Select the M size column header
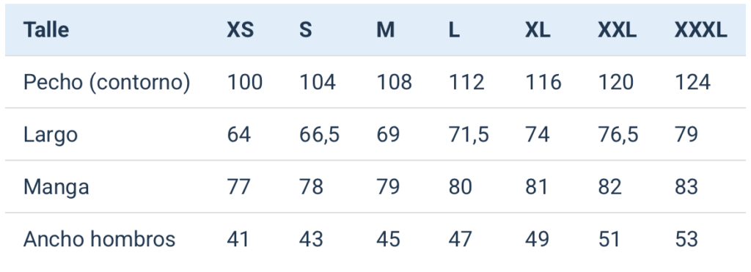The image size is (751, 272). pyautogui.click(x=386, y=30)
